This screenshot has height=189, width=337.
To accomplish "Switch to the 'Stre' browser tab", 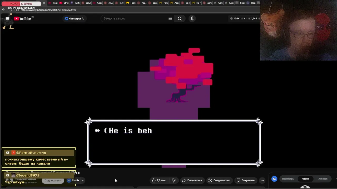I will [64, 3].
